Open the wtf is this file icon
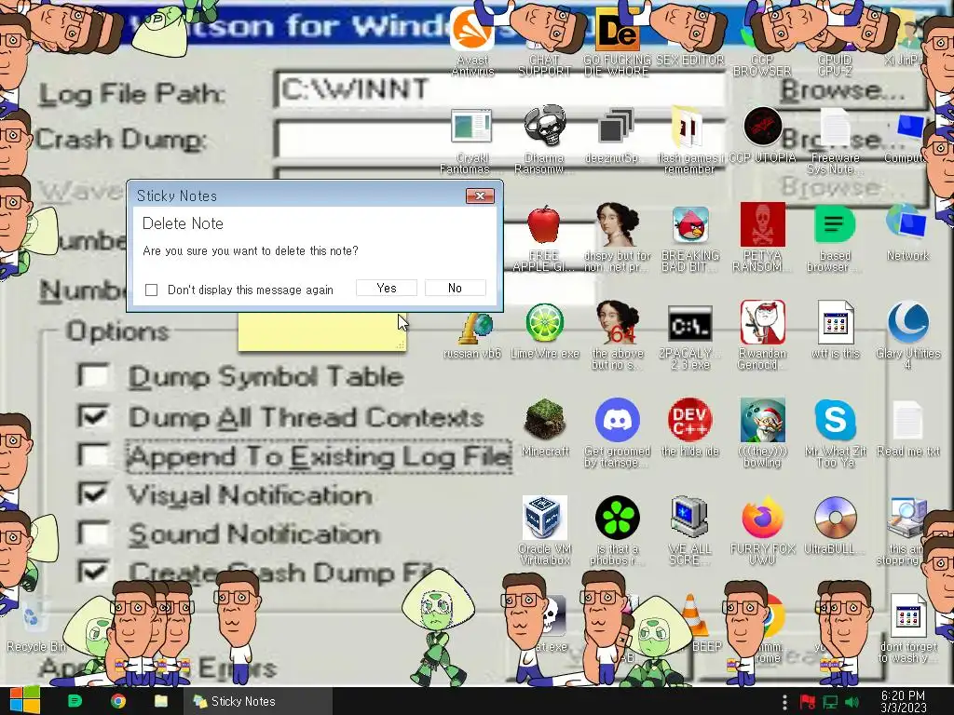 point(835,322)
